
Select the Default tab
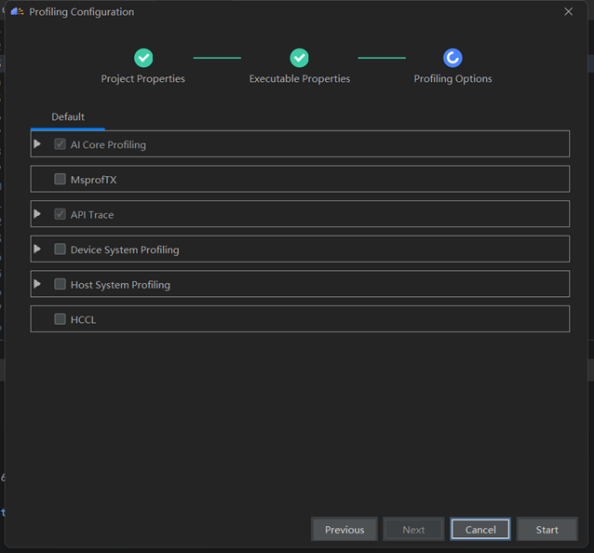pyautogui.click(x=68, y=117)
